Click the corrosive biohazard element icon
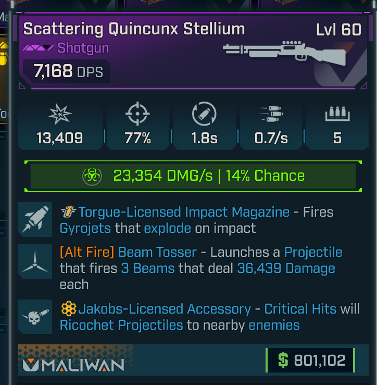The height and width of the screenshot is (385, 377). click(92, 176)
